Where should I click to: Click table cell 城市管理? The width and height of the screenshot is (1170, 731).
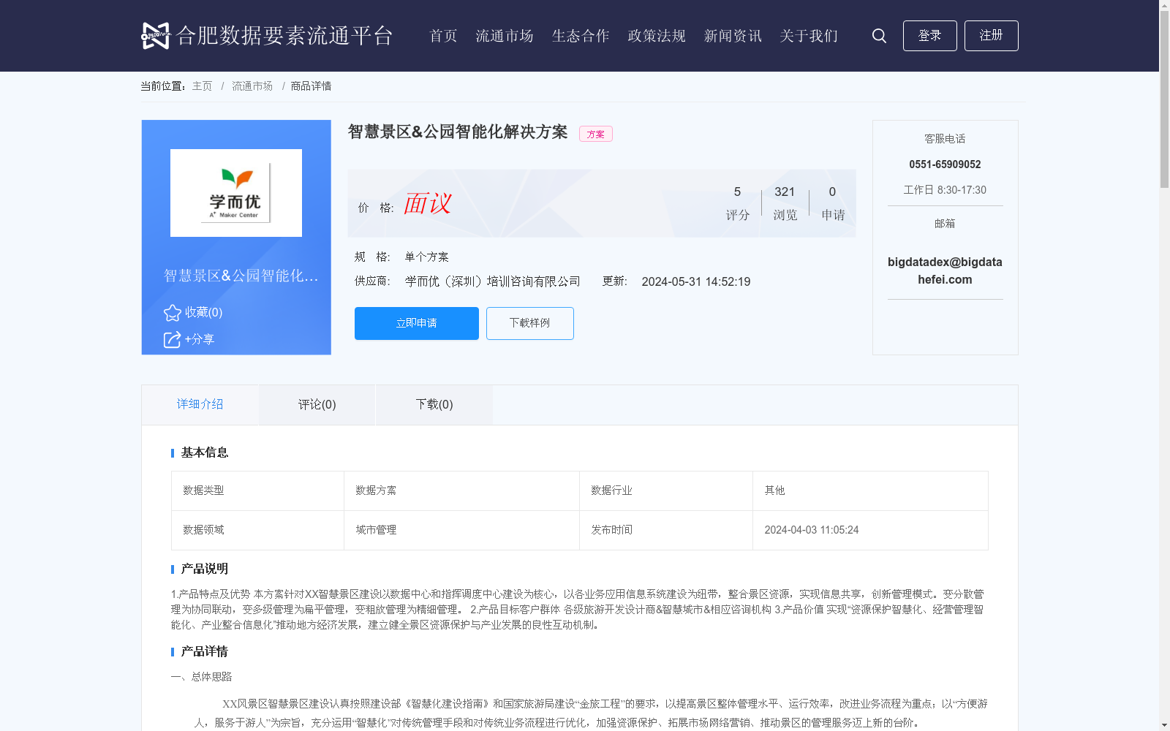[461, 530]
